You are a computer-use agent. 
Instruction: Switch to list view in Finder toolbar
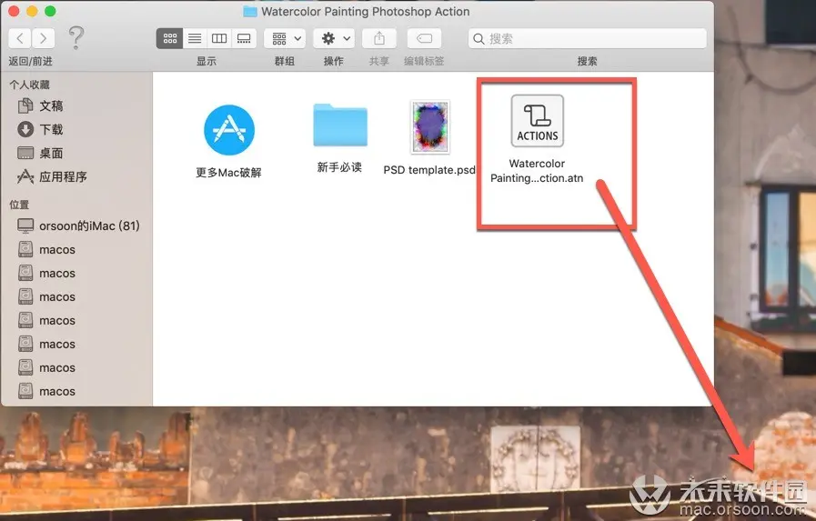[x=195, y=38]
